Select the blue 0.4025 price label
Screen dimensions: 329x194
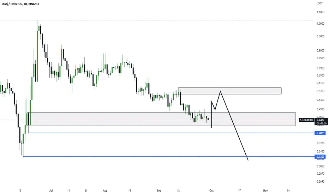pos(320,133)
